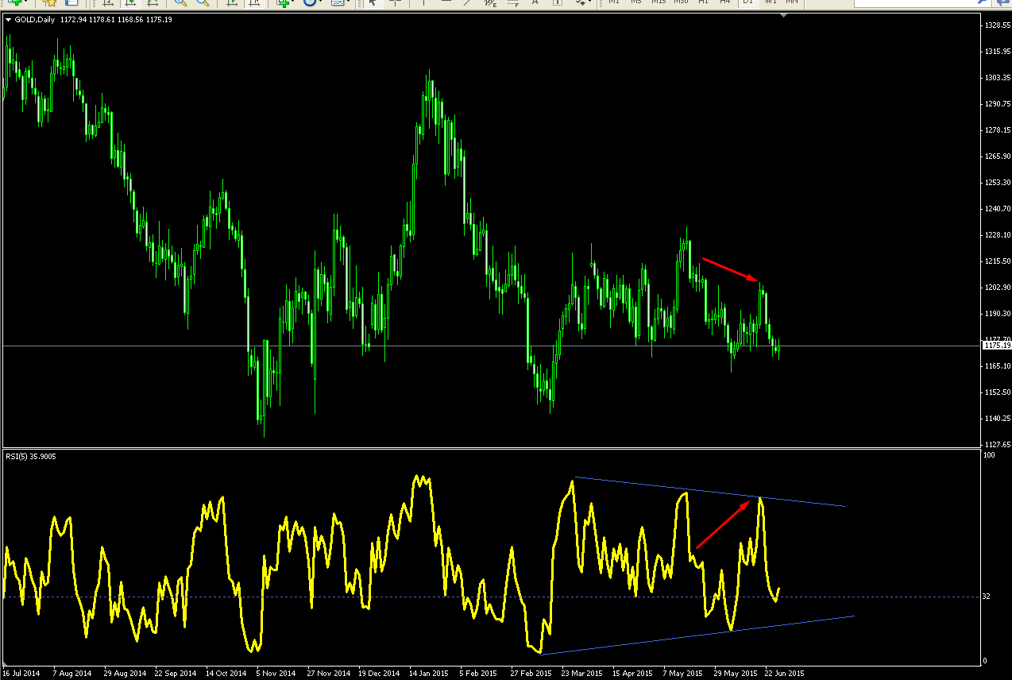Switch chart to M5 timeframe
Viewport: 1012px width, 680px height.
point(635,2)
